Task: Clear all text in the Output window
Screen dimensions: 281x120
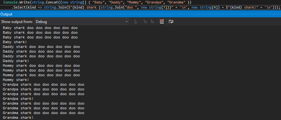Action: (x=162, y=22)
